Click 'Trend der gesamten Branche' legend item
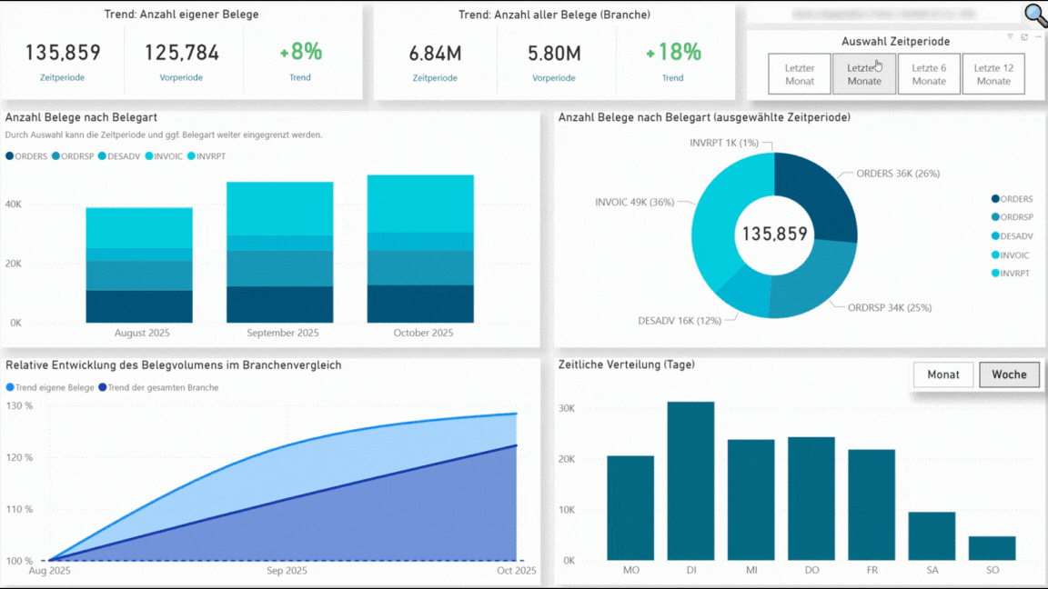1048x589 pixels. pyautogui.click(x=103, y=387)
